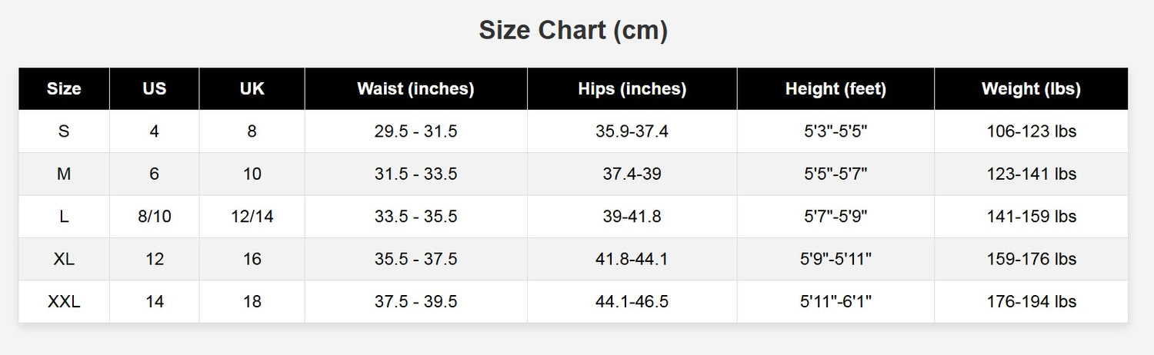Click the UK 12/14 cell
The height and width of the screenshot is (355, 1154).
point(252,217)
